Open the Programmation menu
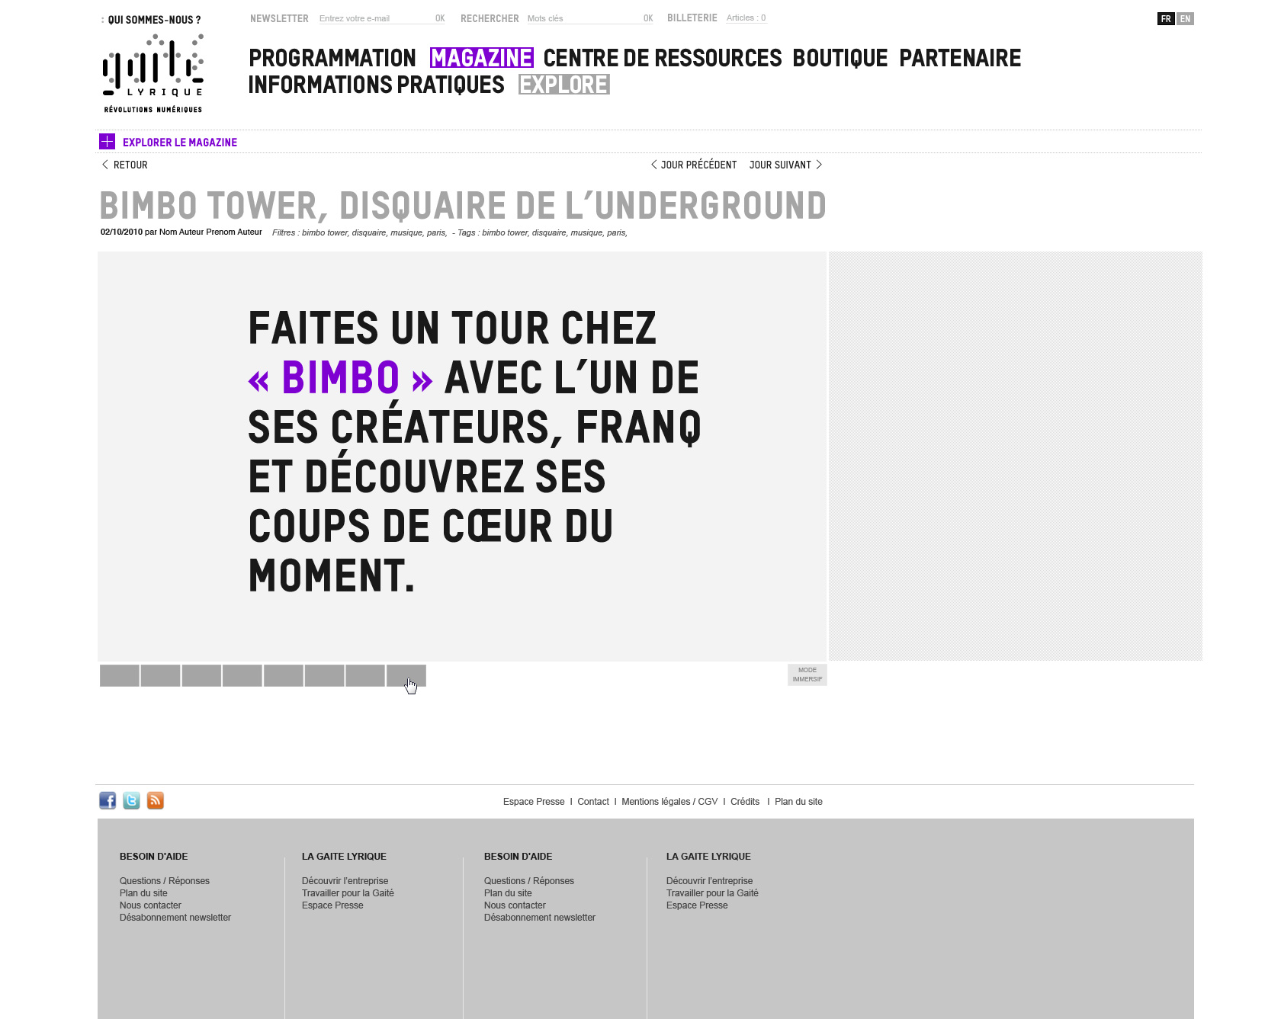This screenshot has height=1019, width=1281. point(332,58)
